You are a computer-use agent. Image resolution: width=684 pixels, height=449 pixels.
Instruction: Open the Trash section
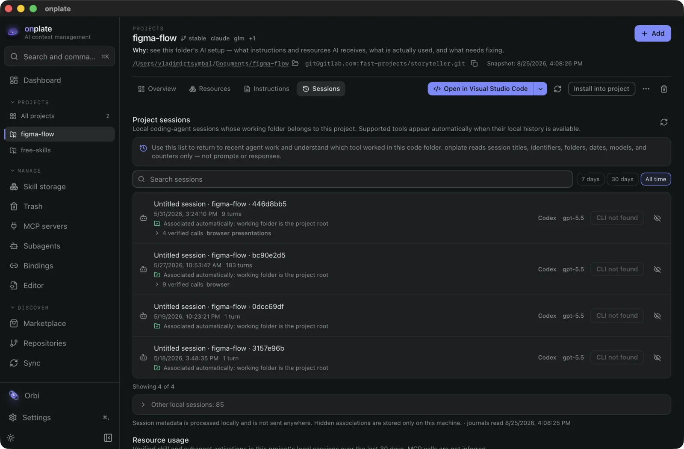pos(59,207)
